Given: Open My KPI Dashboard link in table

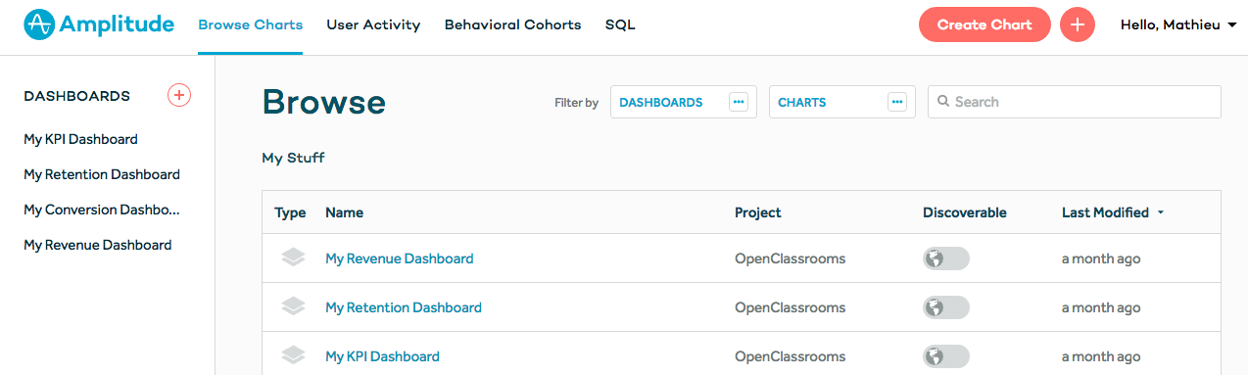Looking at the screenshot, I should coord(382,356).
